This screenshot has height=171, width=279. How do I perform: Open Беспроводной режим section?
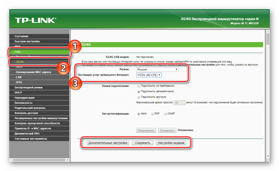[39, 88]
